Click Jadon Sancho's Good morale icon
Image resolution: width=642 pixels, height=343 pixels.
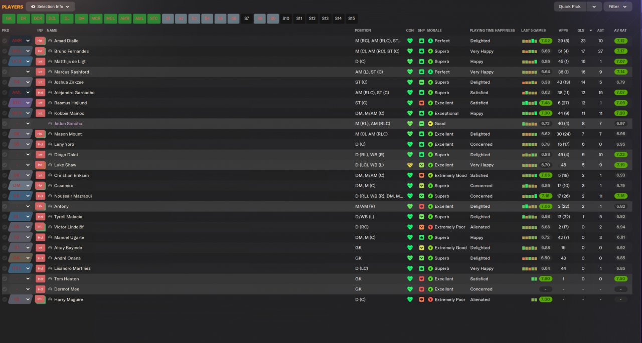(430, 124)
